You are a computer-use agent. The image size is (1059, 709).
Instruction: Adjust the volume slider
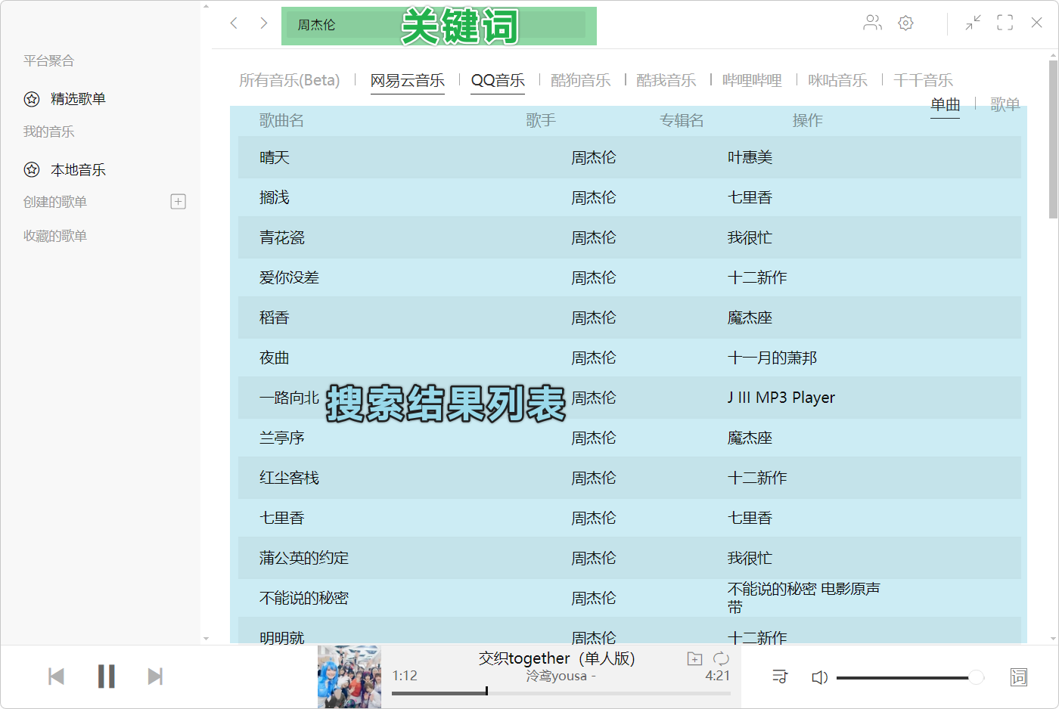(910, 677)
